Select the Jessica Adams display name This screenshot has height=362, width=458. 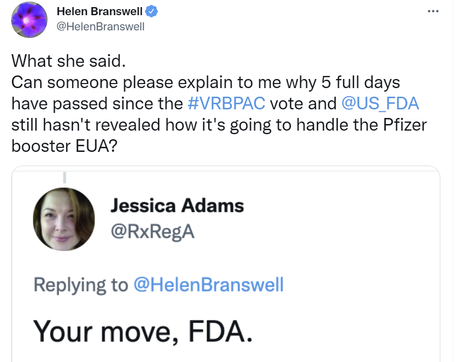pyautogui.click(x=177, y=206)
